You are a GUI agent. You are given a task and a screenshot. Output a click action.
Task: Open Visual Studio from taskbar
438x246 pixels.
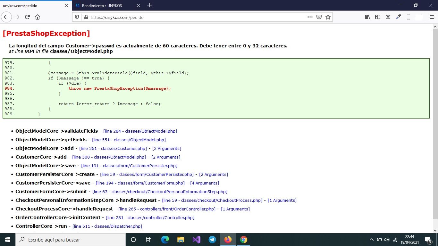(x=196, y=240)
